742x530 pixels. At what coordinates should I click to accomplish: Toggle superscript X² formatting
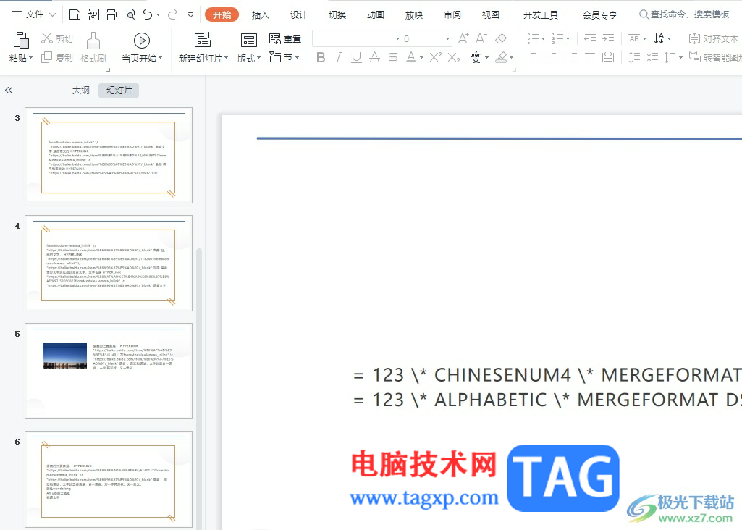435,58
